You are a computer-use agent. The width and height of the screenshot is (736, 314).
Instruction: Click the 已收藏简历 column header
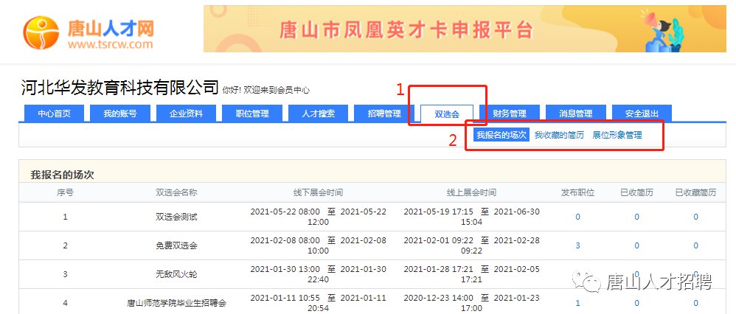(695, 192)
